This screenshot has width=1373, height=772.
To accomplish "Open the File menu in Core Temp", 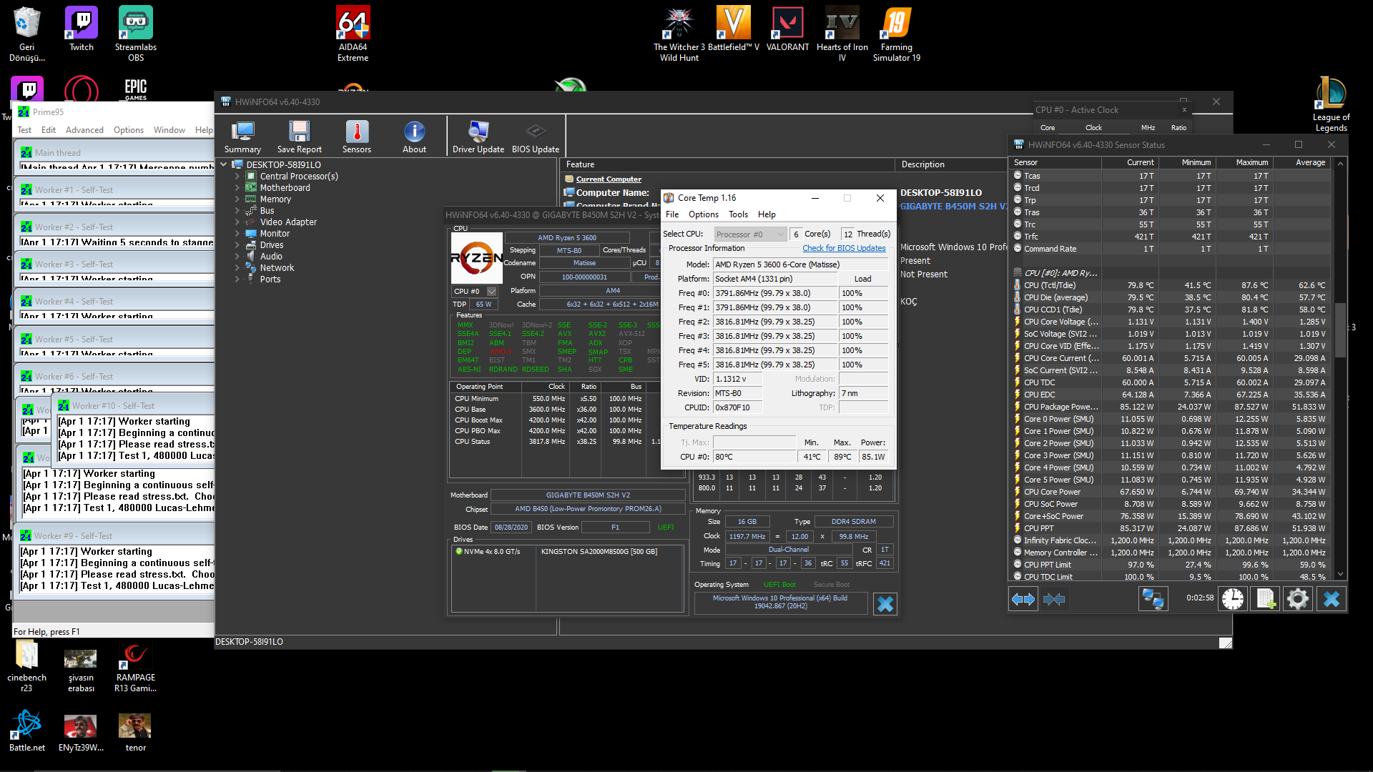I will (x=672, y=214).
